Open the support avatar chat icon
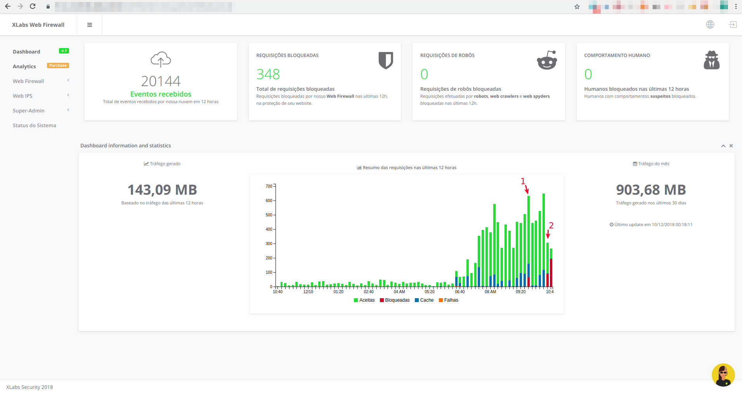 pos(723,375)
